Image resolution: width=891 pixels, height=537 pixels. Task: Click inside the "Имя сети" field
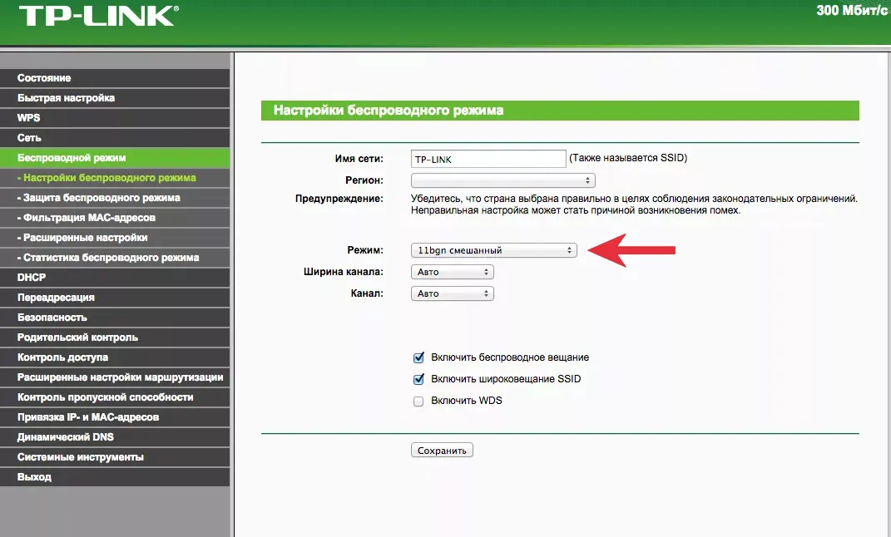tap(488, 157)
